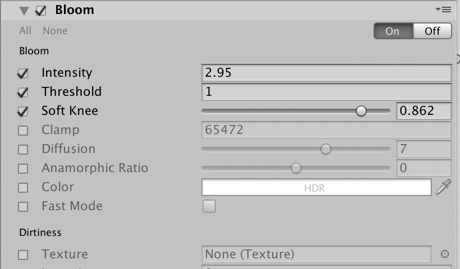Open the Texture object picker circle
Viewport: 460px width, 269px height.
[445, 254]
